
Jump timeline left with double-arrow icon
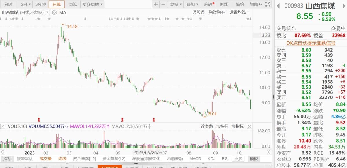(2, 152)
